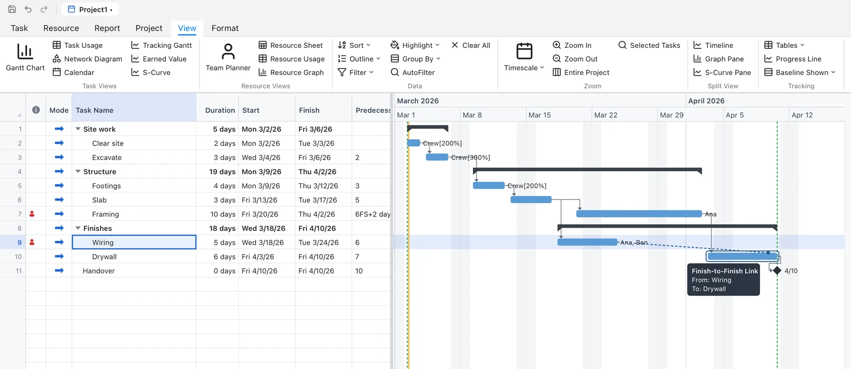Collapse the Site work summary task

(x=78, y=129)
